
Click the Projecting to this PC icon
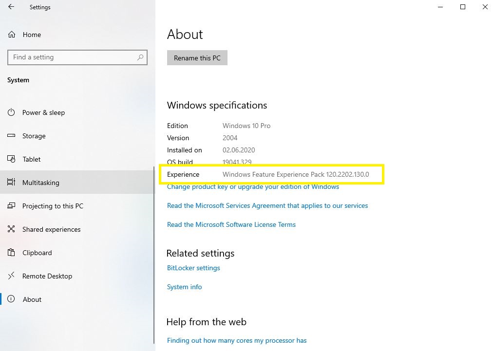coord(11,206)
